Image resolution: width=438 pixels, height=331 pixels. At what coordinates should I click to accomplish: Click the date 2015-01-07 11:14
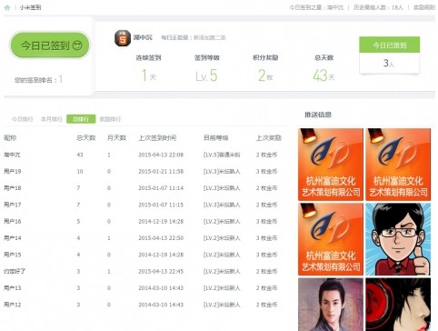coord(161,188)
